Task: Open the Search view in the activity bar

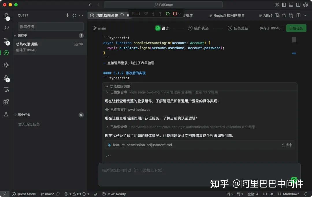Action: [6, 28]
